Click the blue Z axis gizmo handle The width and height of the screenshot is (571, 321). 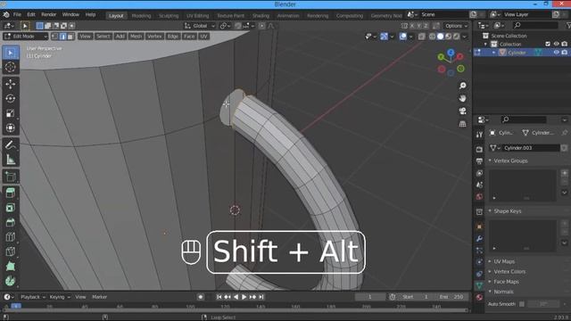click(x=451, y=53)
